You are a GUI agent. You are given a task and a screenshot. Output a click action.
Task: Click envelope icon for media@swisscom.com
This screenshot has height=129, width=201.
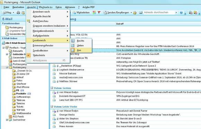point(54,77)
